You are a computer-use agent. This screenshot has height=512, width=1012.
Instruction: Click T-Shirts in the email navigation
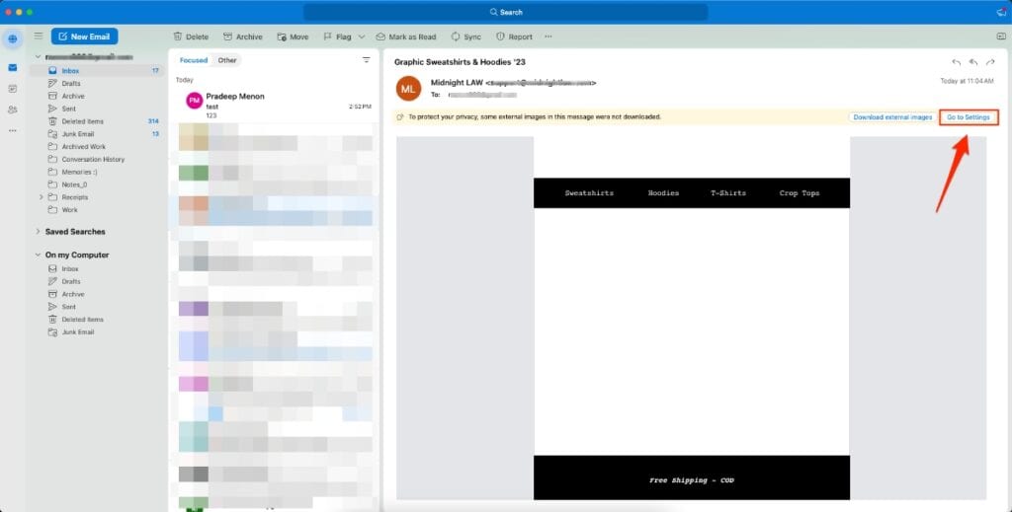pos(728,193)
